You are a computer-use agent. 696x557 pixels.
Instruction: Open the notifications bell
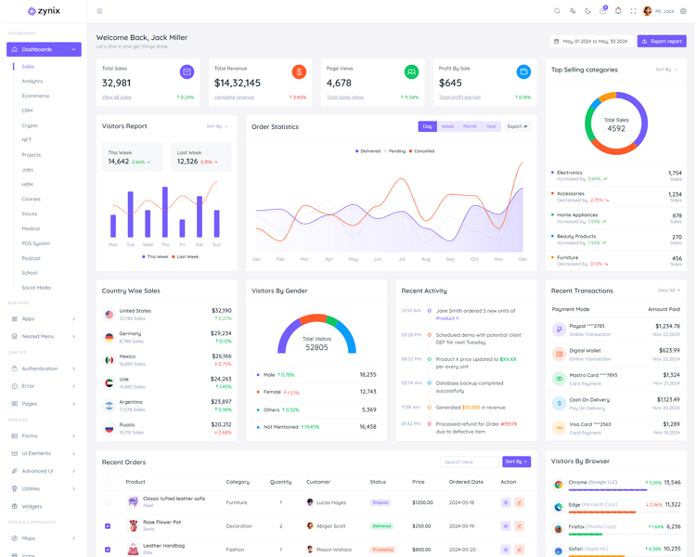click(618, 11)
